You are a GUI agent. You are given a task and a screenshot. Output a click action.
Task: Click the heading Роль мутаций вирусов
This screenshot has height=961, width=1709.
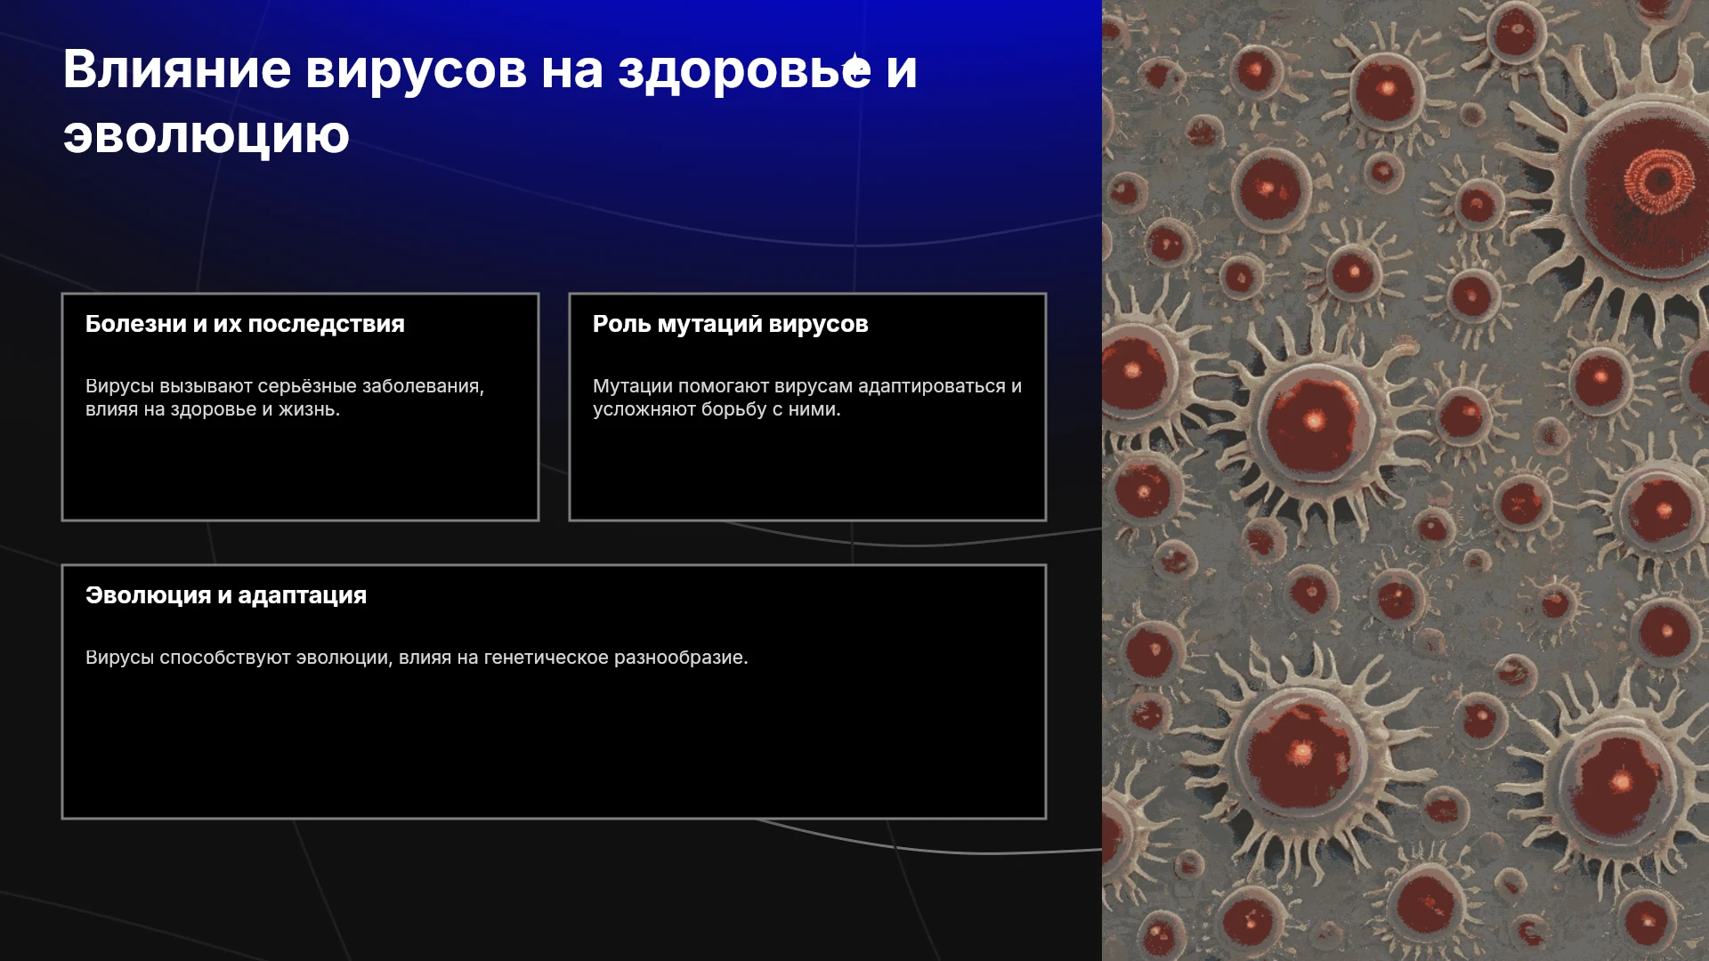(x=730, y=324)
